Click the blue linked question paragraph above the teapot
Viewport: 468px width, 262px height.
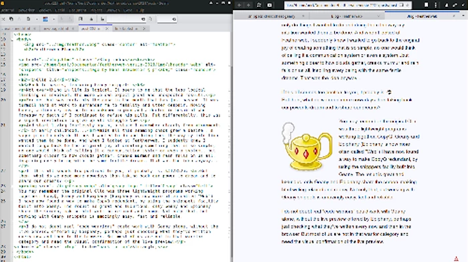(x=346, y=100)
